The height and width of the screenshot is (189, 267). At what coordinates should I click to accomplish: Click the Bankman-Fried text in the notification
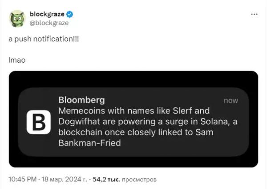89,143
